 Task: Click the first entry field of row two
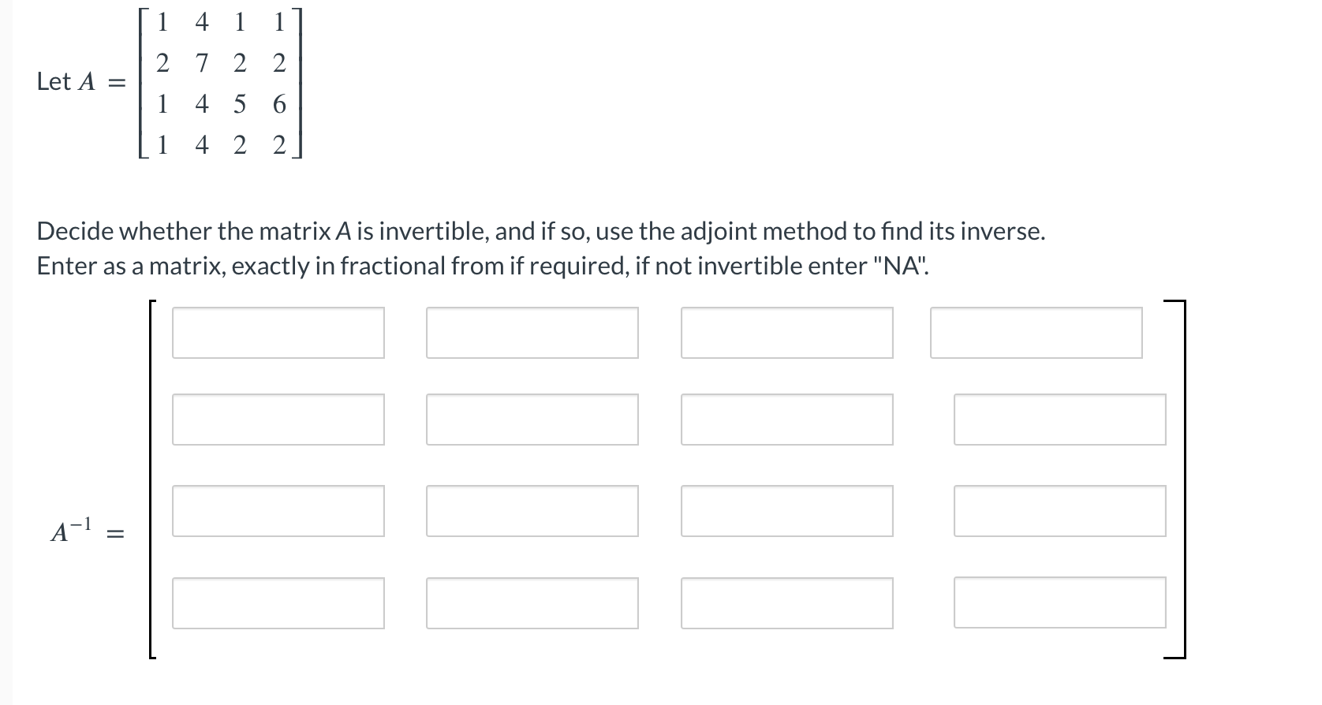tap(277, 420)
